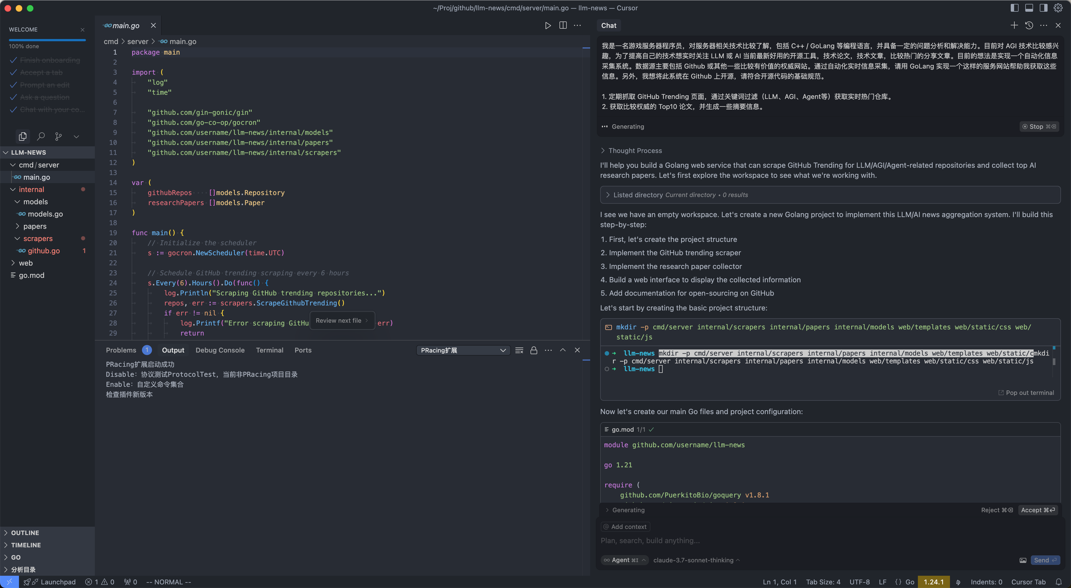This screenshot has width=1071, height=588.
Task: Open Search view icon
Action: point(41,136)
